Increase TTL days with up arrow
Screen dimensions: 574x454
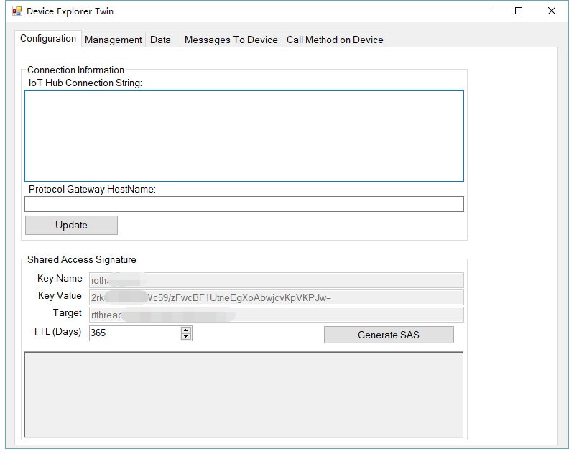coord(186,330)
